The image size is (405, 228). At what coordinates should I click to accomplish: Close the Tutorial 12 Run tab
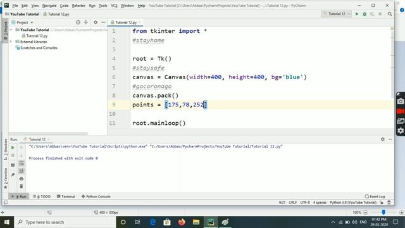pos(49,139)
